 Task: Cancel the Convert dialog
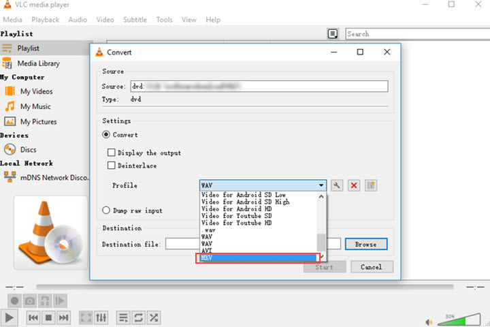coord(372,267)
